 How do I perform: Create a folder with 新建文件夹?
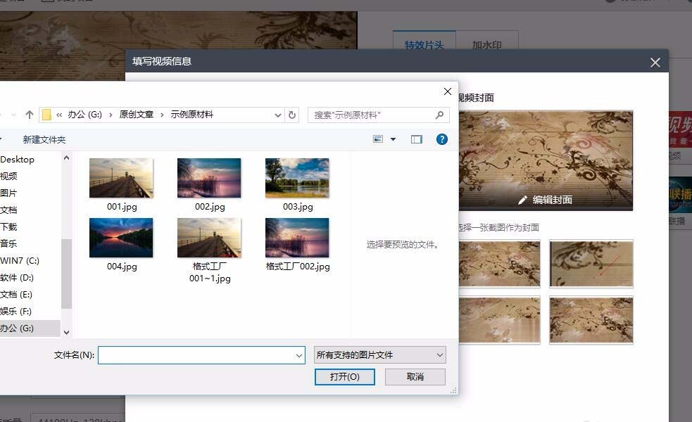tap(44, 140)
